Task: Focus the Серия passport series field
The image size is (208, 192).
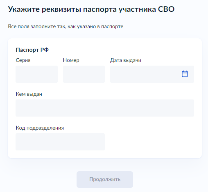Action: pyautogui.click(x=36, y=74)
